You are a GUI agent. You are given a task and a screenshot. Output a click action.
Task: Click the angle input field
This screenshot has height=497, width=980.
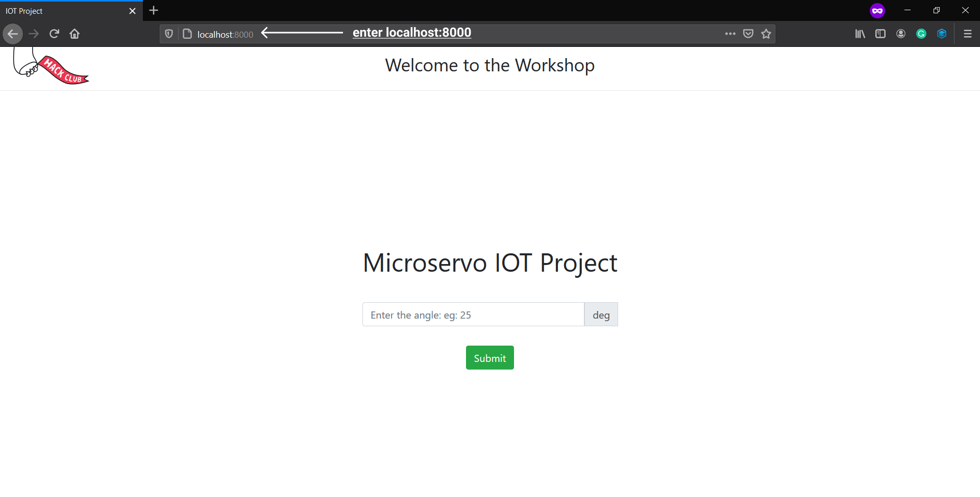(472, 315)
